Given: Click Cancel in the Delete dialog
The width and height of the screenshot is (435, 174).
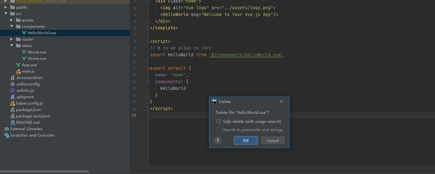Looking at the screenshot, I should pyautogui.click(x=273, y=140).
